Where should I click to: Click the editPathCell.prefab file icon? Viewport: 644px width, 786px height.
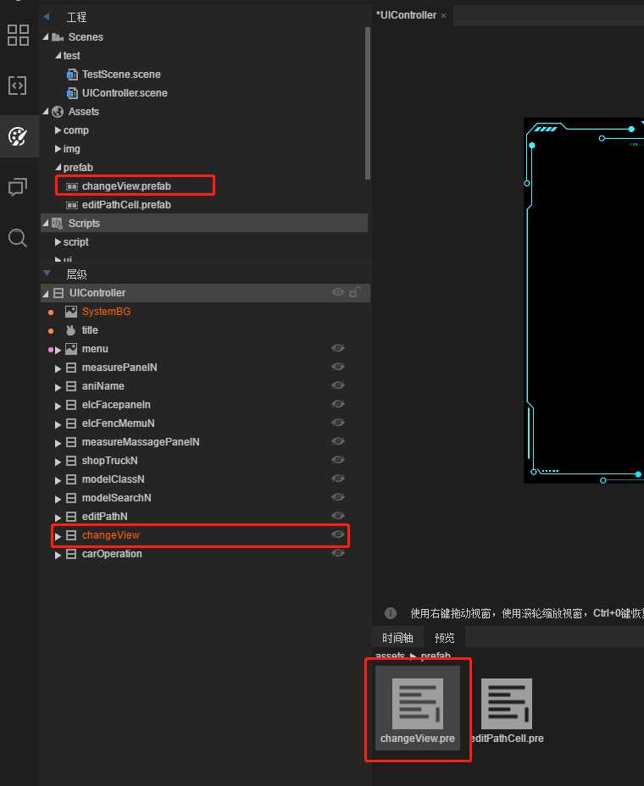pos(72,205)
